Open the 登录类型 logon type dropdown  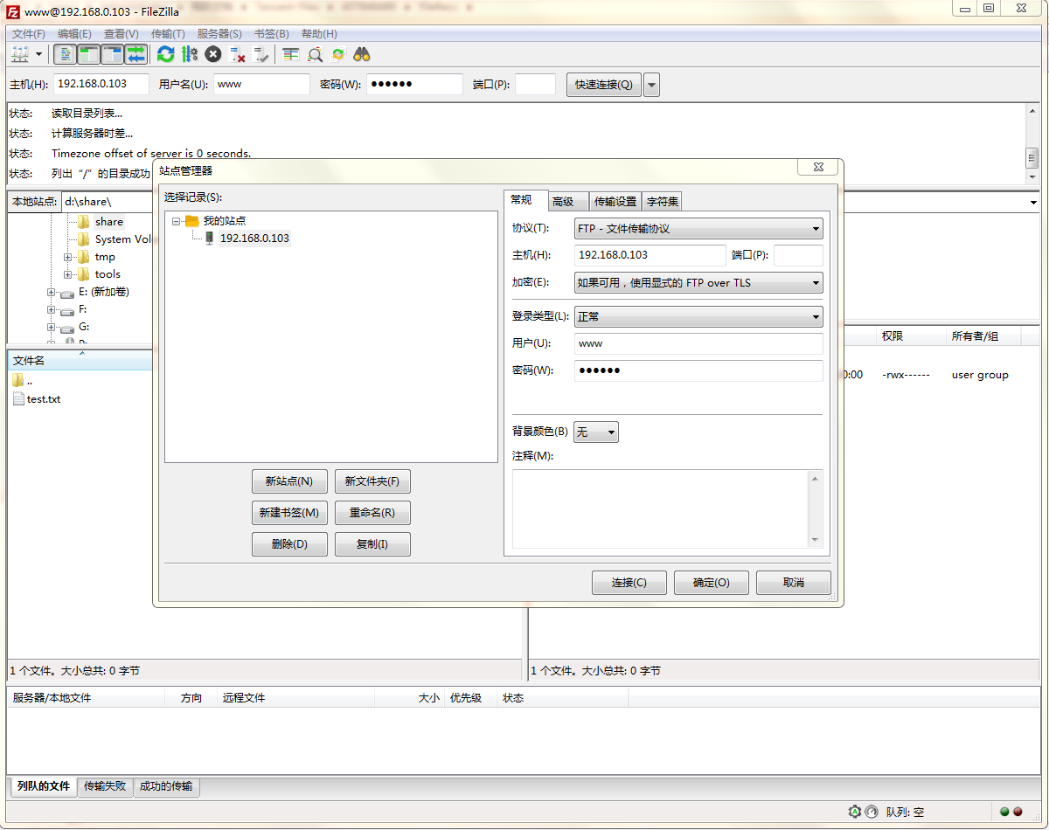point(698,316)
